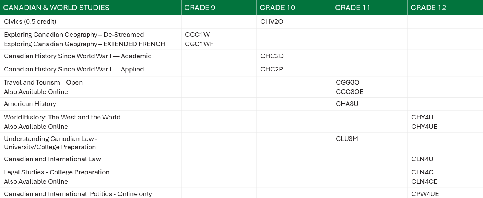This screenshot has width=483, height=198.
Task: Click course code CLN4U
Action: click(x=422, y=159)
